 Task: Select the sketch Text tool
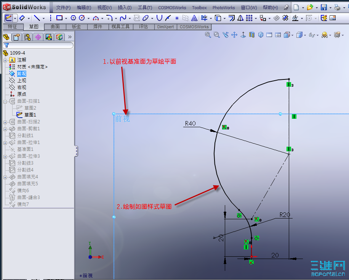coord(194,18)
